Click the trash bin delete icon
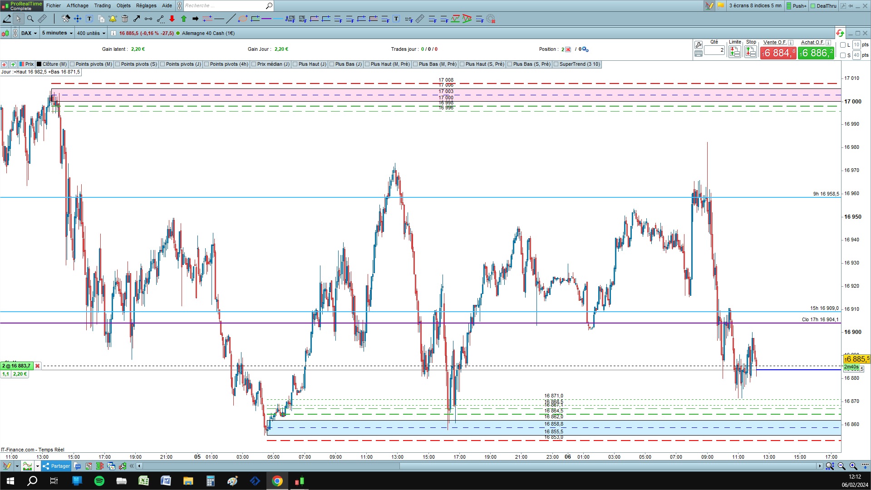Screen dimensions: 871x490 click(x=125, y=19)
